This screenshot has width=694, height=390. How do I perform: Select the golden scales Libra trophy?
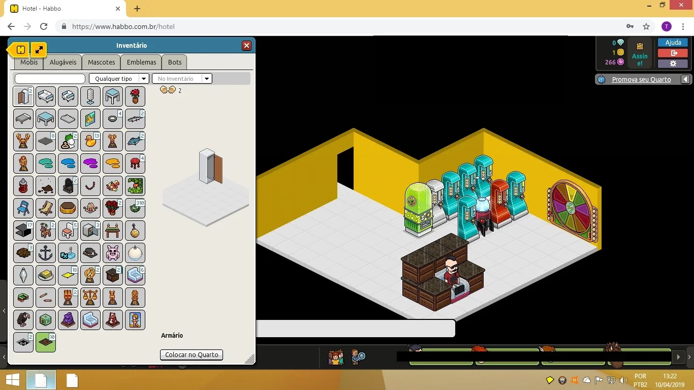tap(90, 298)
